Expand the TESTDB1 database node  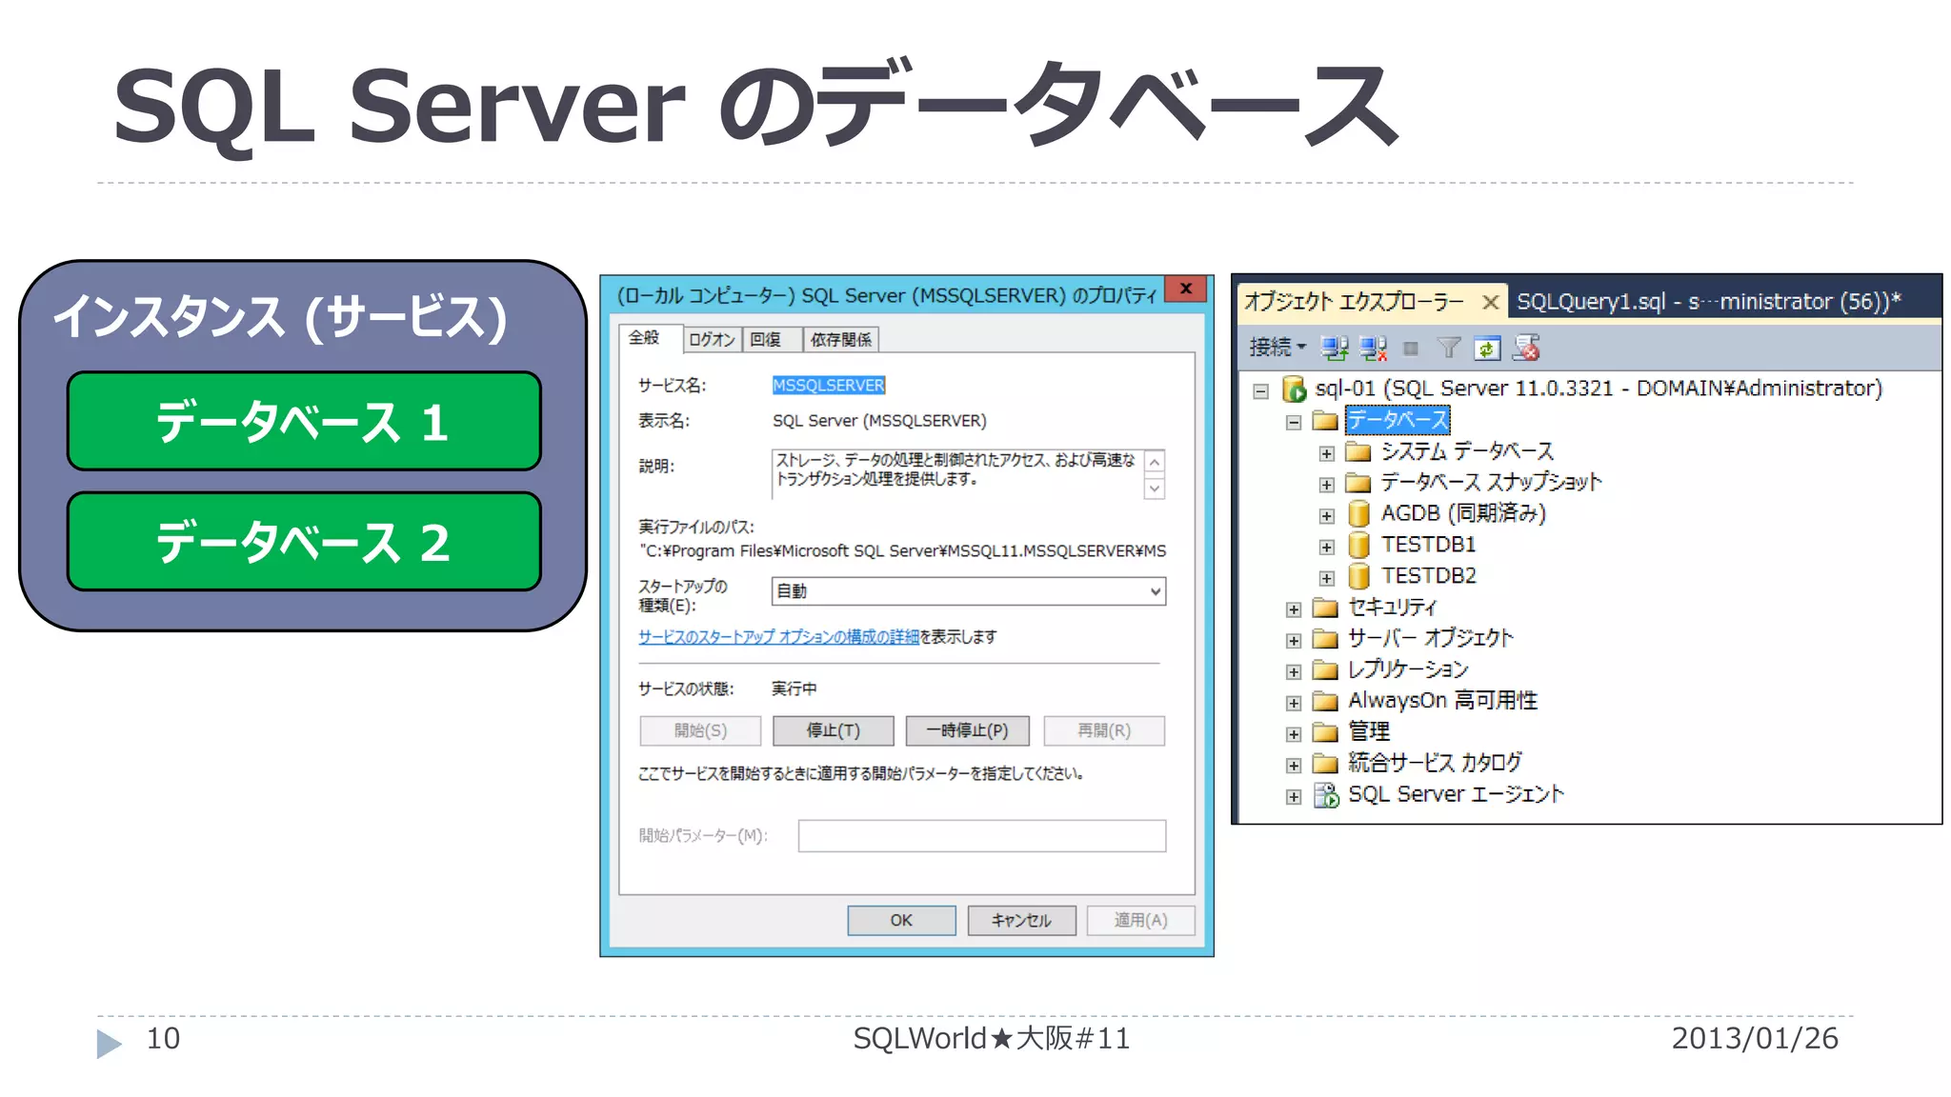click(1327, 547)
